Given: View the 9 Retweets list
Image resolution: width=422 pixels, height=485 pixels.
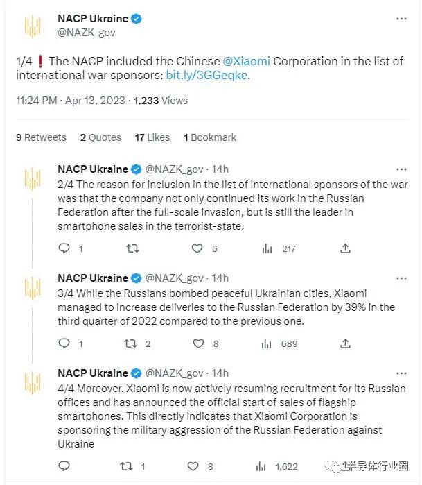Looking at the screenshot, I should pos(41,137).
